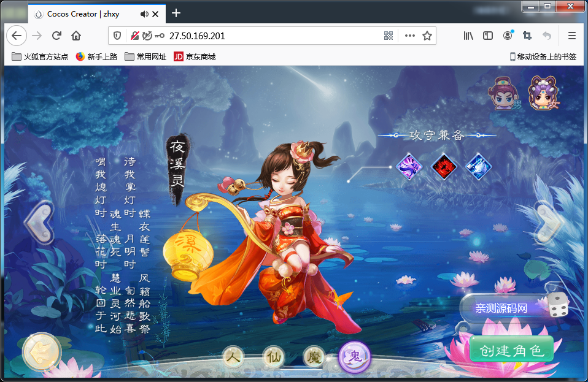Select the male character gender icon
588x382 pixels.
point(505,93)
